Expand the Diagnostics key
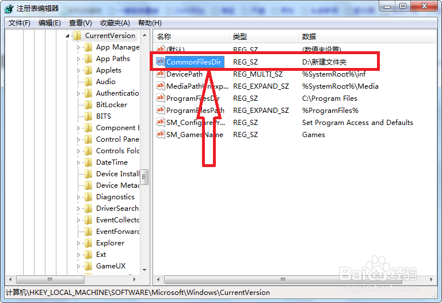Viewport: 442px width, 303px height. (x=78, y=197)
